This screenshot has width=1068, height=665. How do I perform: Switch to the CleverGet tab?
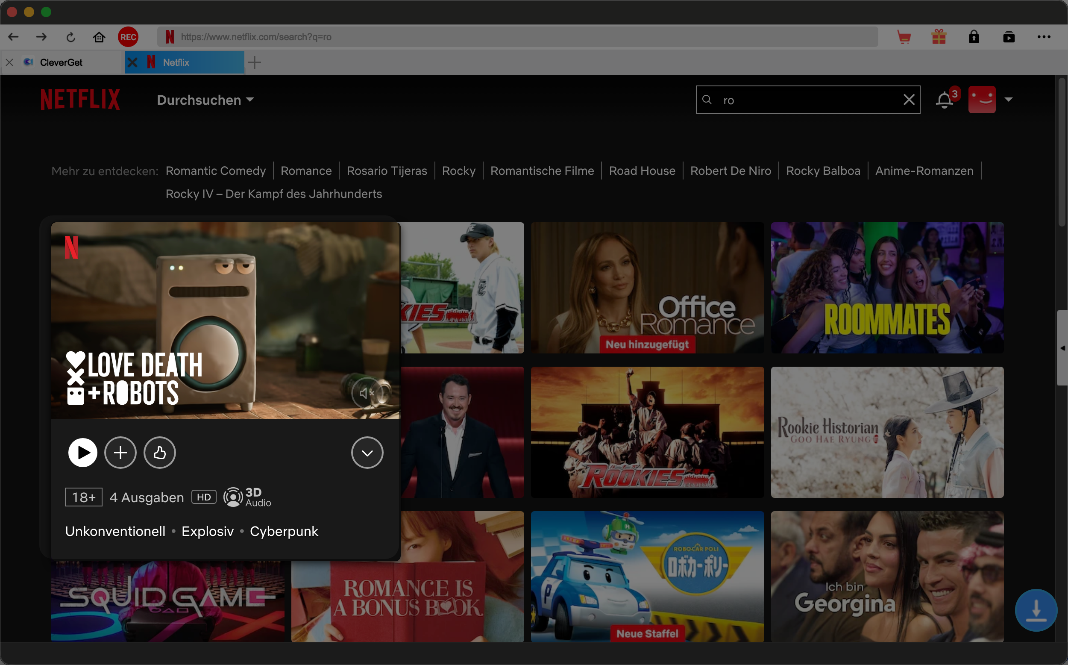pos(62,62)
